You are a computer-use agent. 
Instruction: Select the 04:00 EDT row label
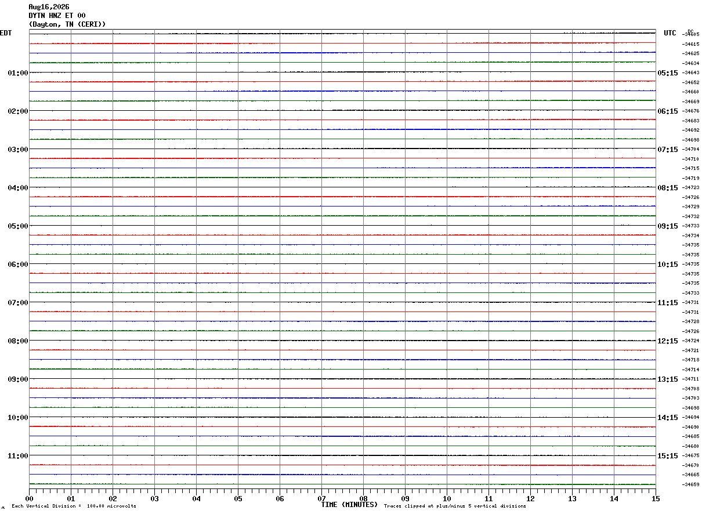18,188
